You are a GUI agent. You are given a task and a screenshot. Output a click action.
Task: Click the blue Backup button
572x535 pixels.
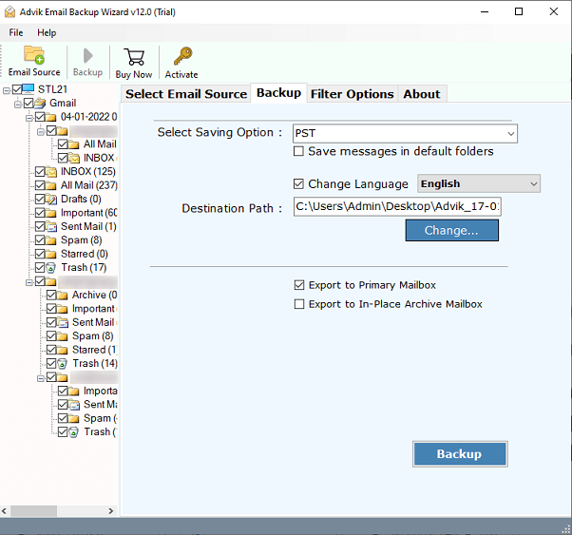(x=460, y=454)
